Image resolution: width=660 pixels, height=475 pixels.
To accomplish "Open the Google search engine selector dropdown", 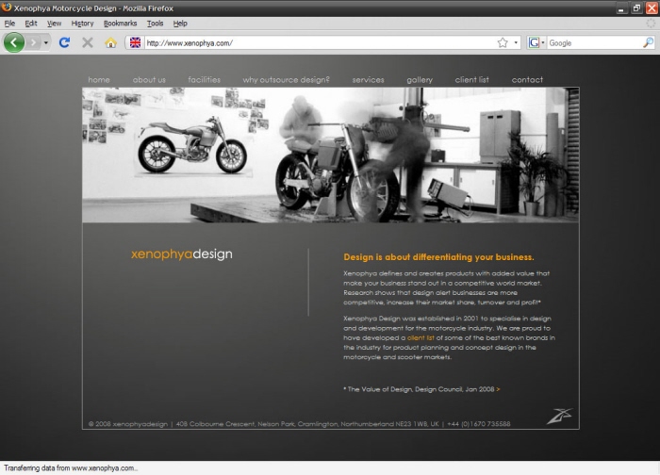I will pos(536,42).
